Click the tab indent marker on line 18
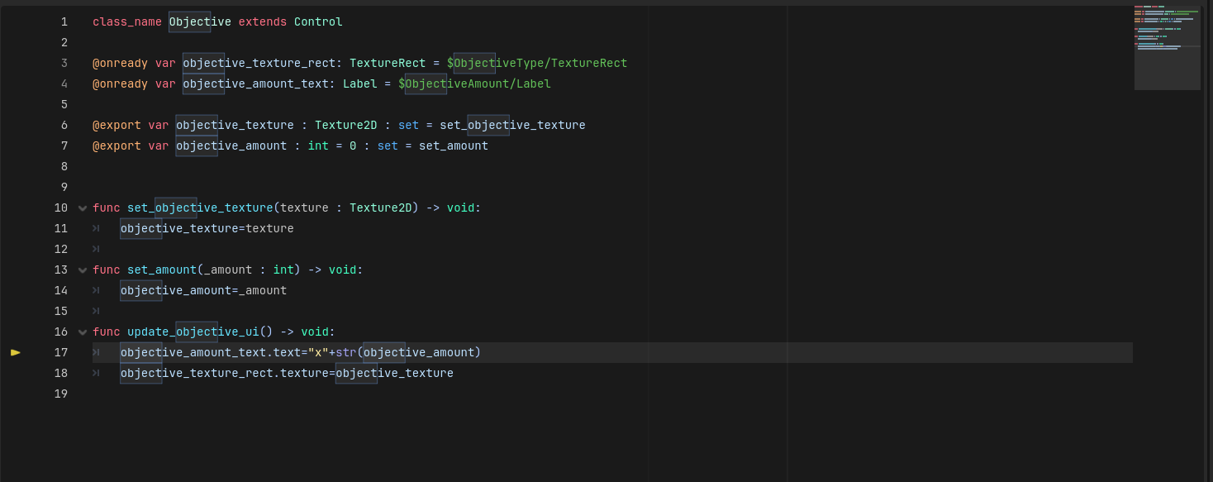Screen dimensions: 1213x482 96,373
